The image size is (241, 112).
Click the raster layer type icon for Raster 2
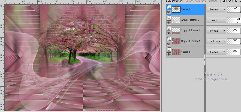point(169,7)
